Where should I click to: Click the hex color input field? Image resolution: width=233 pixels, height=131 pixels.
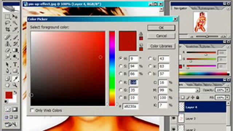[x=130, y=106]
